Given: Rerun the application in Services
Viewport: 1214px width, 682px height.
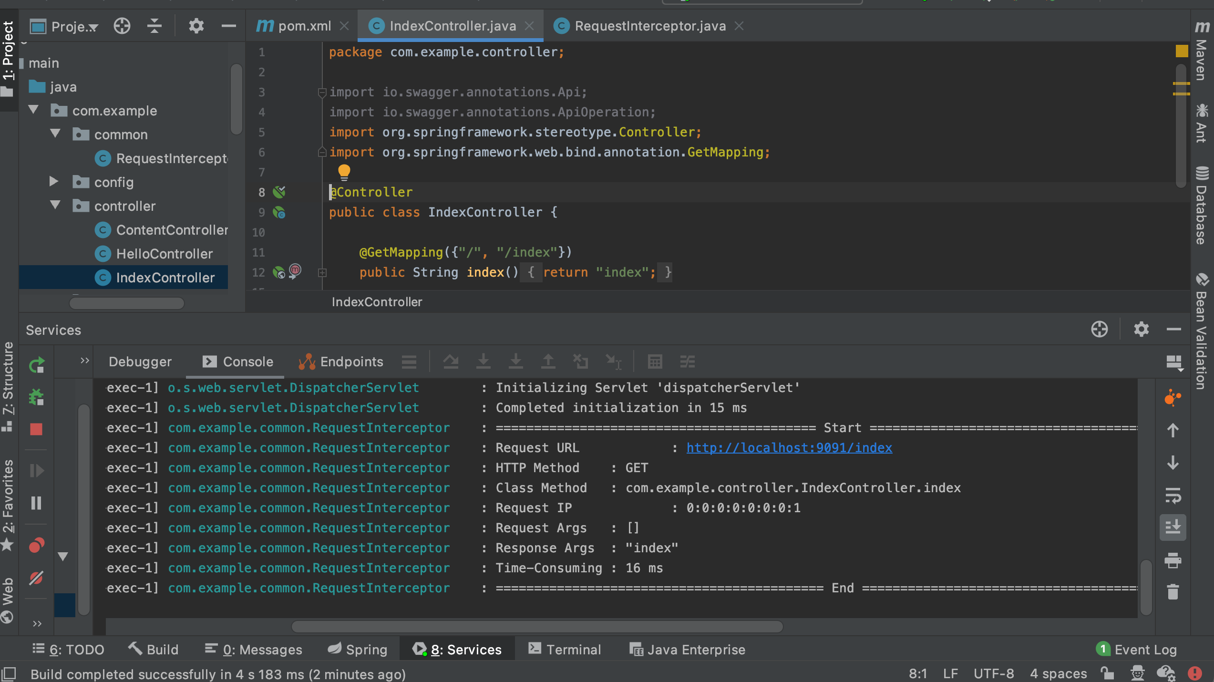Looking at the screenshot, I should tap(37, 365).
